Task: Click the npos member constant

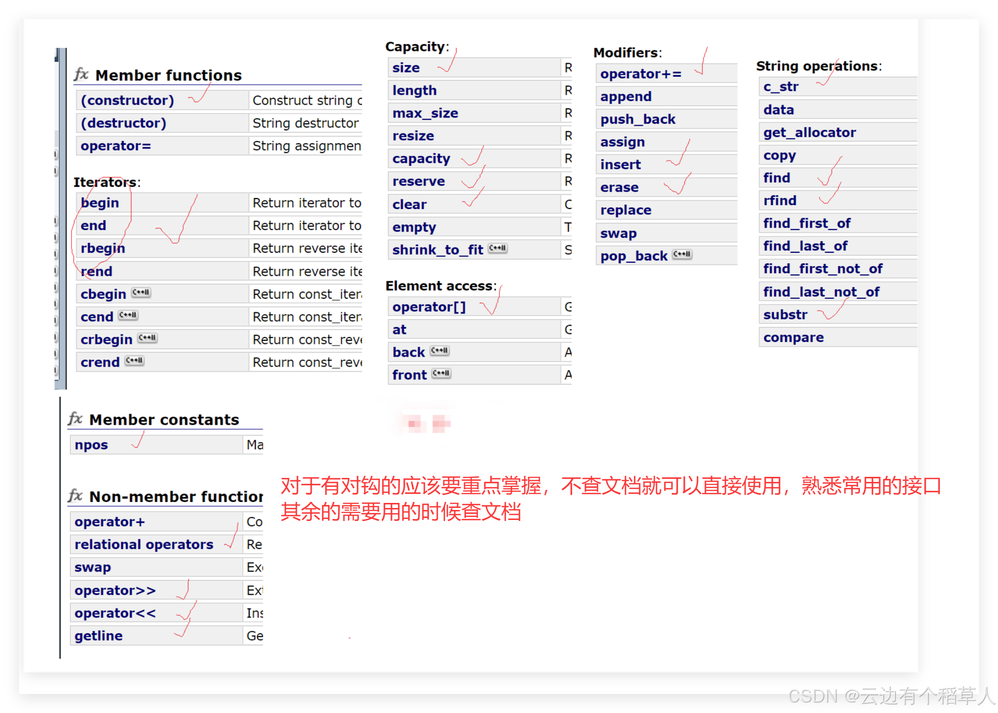Action: (x=91, y=445)
